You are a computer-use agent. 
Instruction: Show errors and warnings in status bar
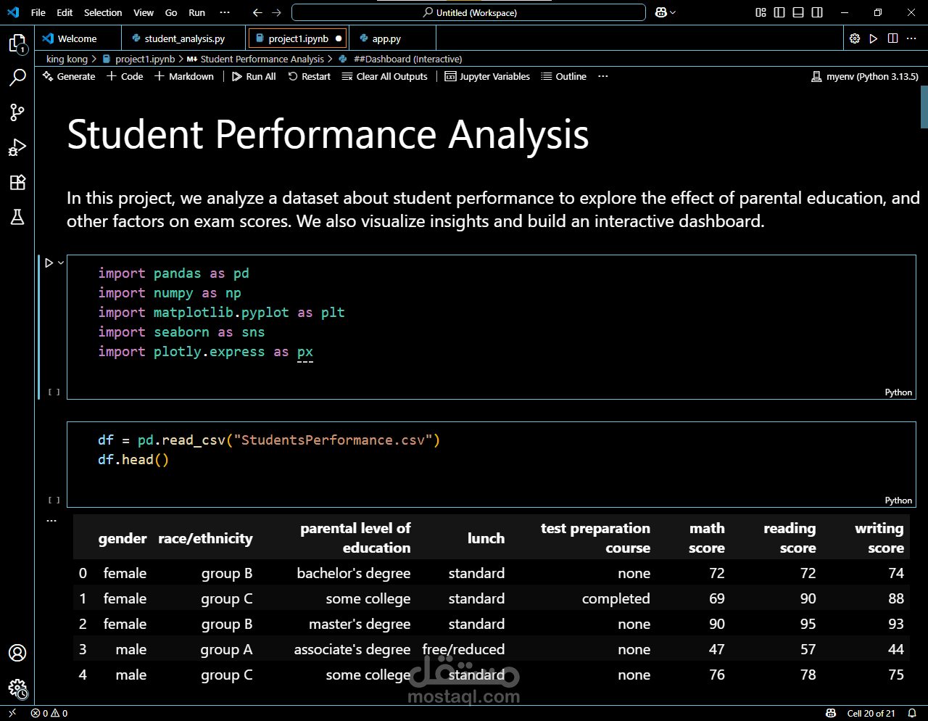pyautogui.click(x=49, y=713)
